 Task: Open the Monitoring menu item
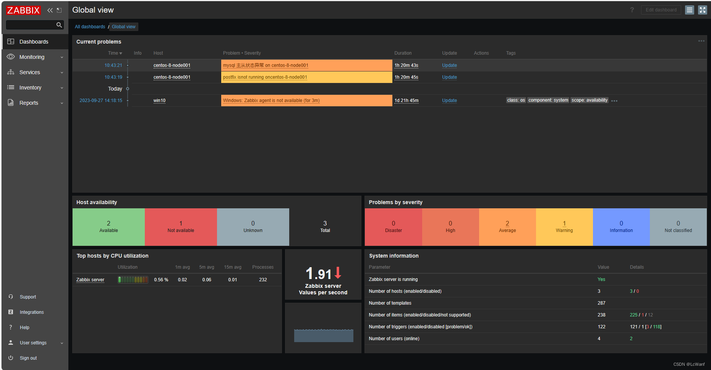(x=35, y=57)
